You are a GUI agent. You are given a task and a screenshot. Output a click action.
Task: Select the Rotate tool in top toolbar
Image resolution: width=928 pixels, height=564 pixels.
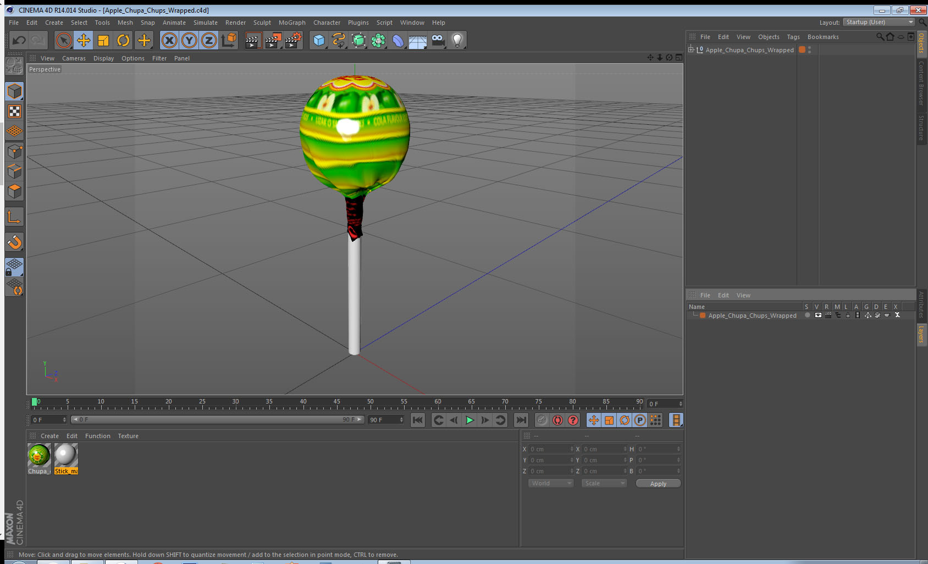tap(123, 40)
